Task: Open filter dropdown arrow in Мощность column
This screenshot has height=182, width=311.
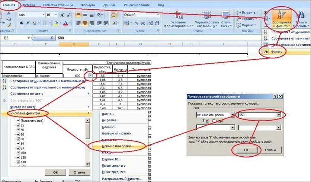Action: pyautogui.click(x=90, y=76)
